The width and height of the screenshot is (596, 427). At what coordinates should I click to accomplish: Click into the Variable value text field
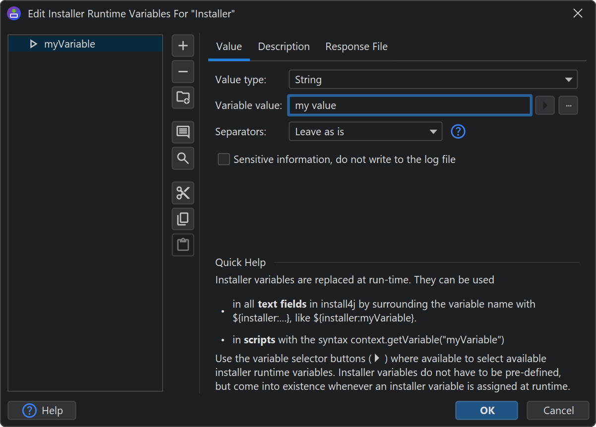[410, 106]
